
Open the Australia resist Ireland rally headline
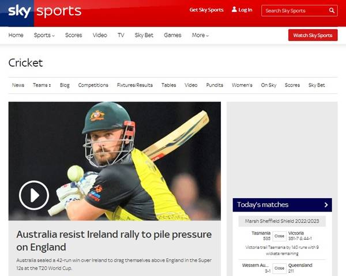click(114, 241)
